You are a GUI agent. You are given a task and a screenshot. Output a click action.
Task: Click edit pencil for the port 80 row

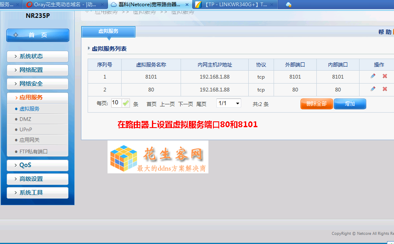tap(373, 89)
